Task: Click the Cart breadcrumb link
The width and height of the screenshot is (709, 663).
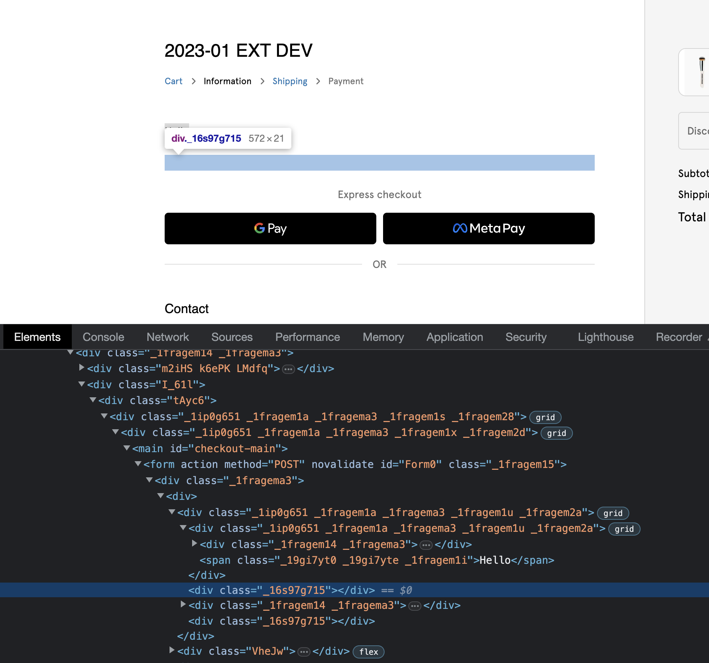Action: [x=173, y=81]
